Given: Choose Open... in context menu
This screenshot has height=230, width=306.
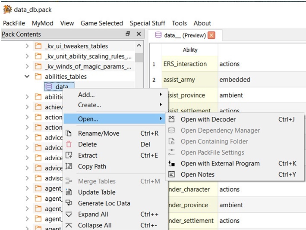Looking at the screenshot, I should [x=115, y=119].
